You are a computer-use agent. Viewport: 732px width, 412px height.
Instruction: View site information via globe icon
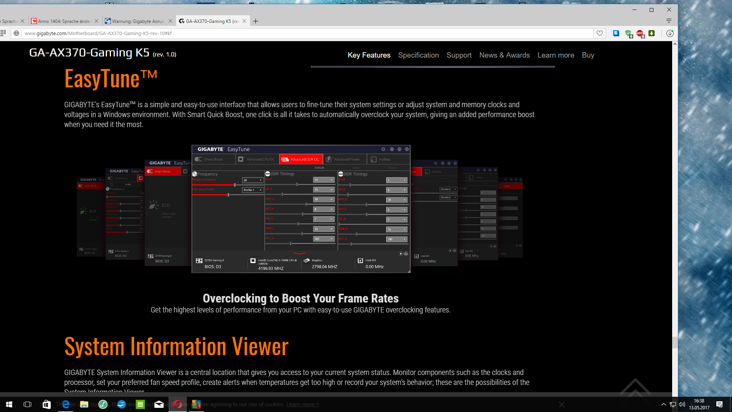(x=16, y=34)
